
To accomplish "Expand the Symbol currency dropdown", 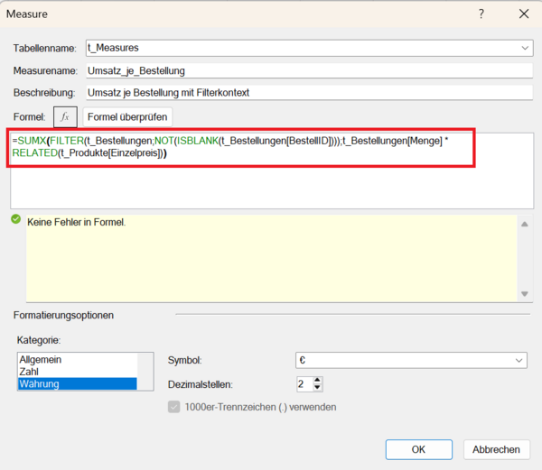I will [519, 361].
